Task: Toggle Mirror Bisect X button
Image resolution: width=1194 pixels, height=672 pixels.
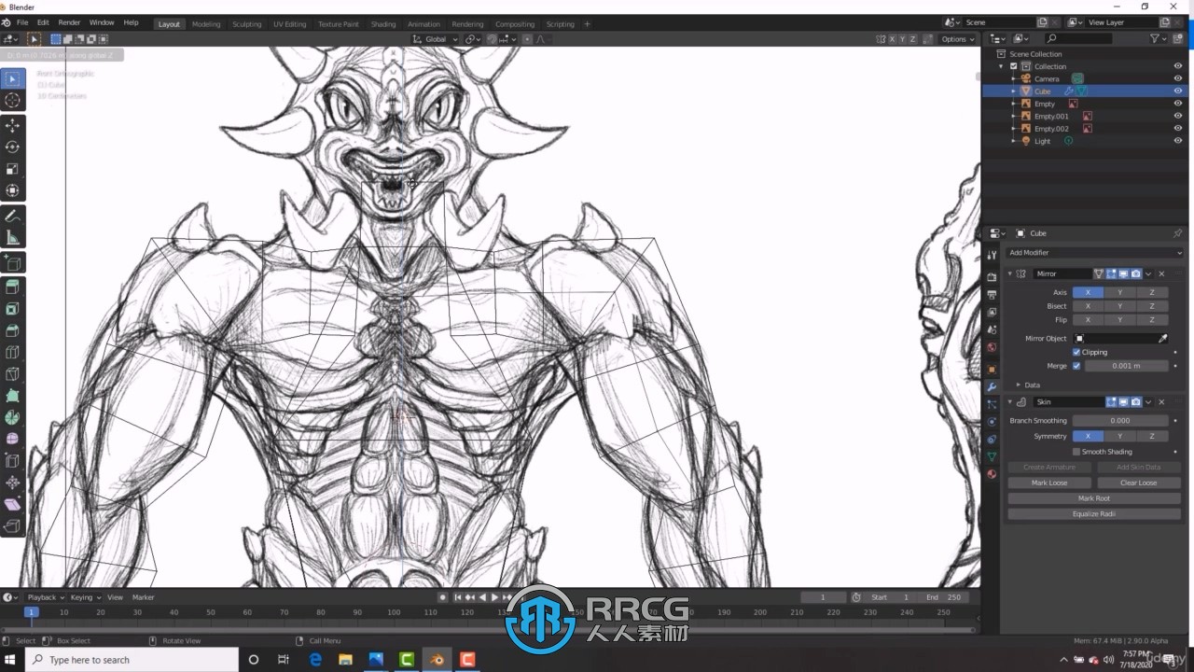Action: tap(1088, 306)
